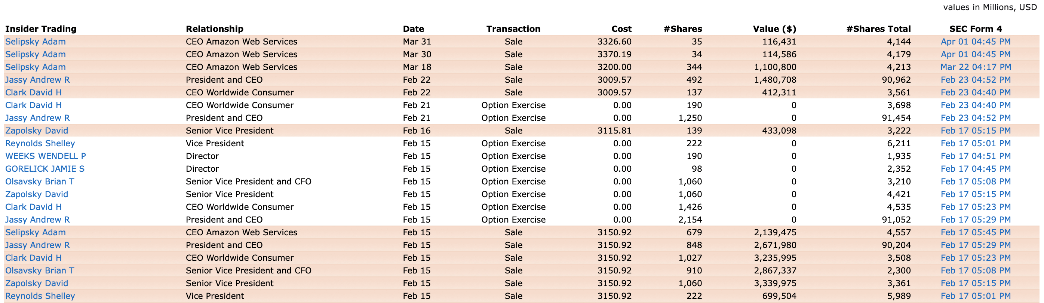The height and width of the screenshot is (303, 1044).
Task: Open the Feb 17 04:45 PM SEC filing
Action: (976, 169)
